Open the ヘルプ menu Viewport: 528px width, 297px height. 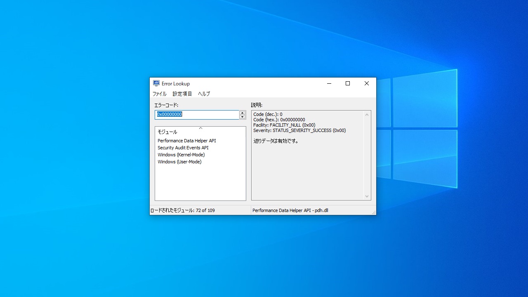[x=204, y=94]
